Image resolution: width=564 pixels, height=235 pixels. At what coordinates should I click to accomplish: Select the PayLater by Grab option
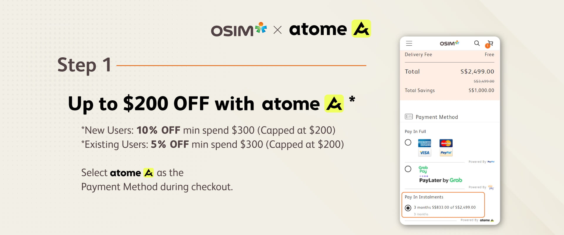point(408,169)
